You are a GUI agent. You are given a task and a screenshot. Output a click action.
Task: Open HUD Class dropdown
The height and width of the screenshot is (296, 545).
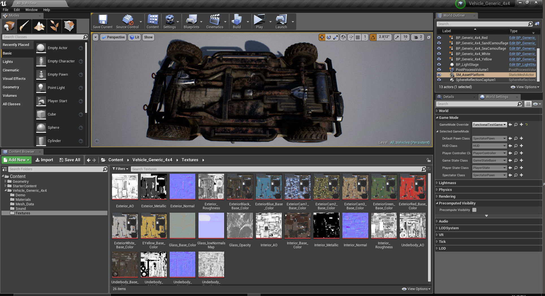489,146
